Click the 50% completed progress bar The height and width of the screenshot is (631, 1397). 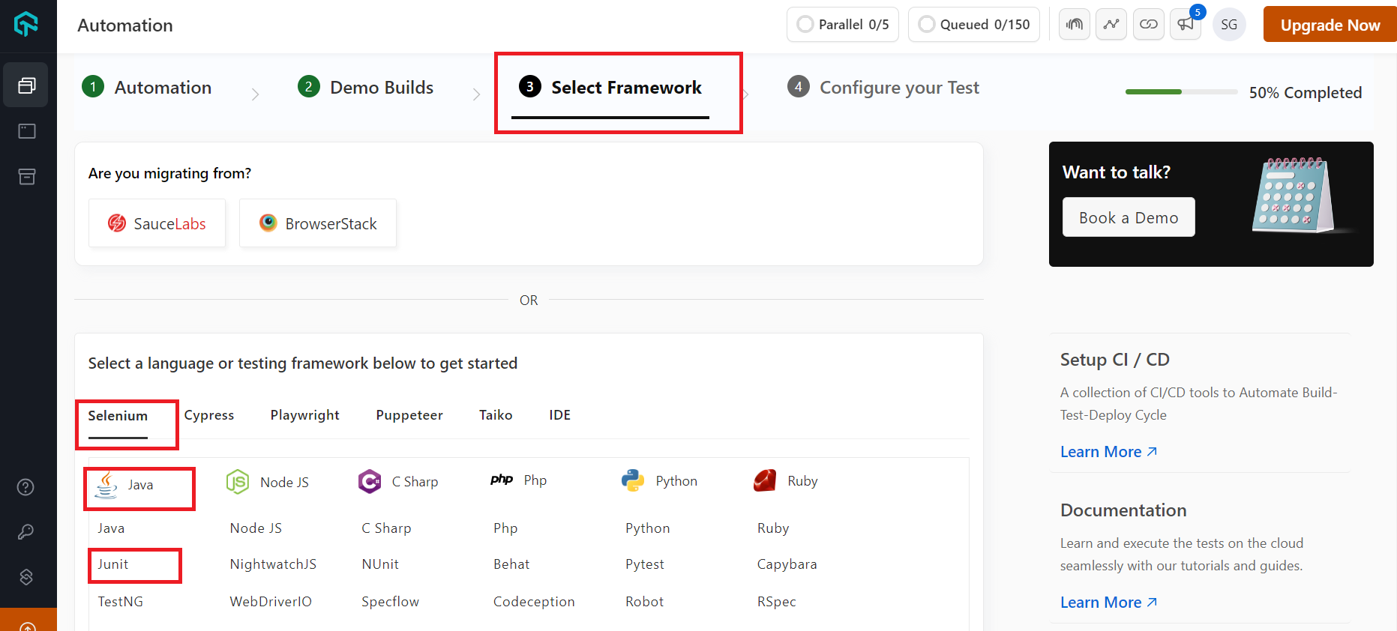tap(1181, 91)
